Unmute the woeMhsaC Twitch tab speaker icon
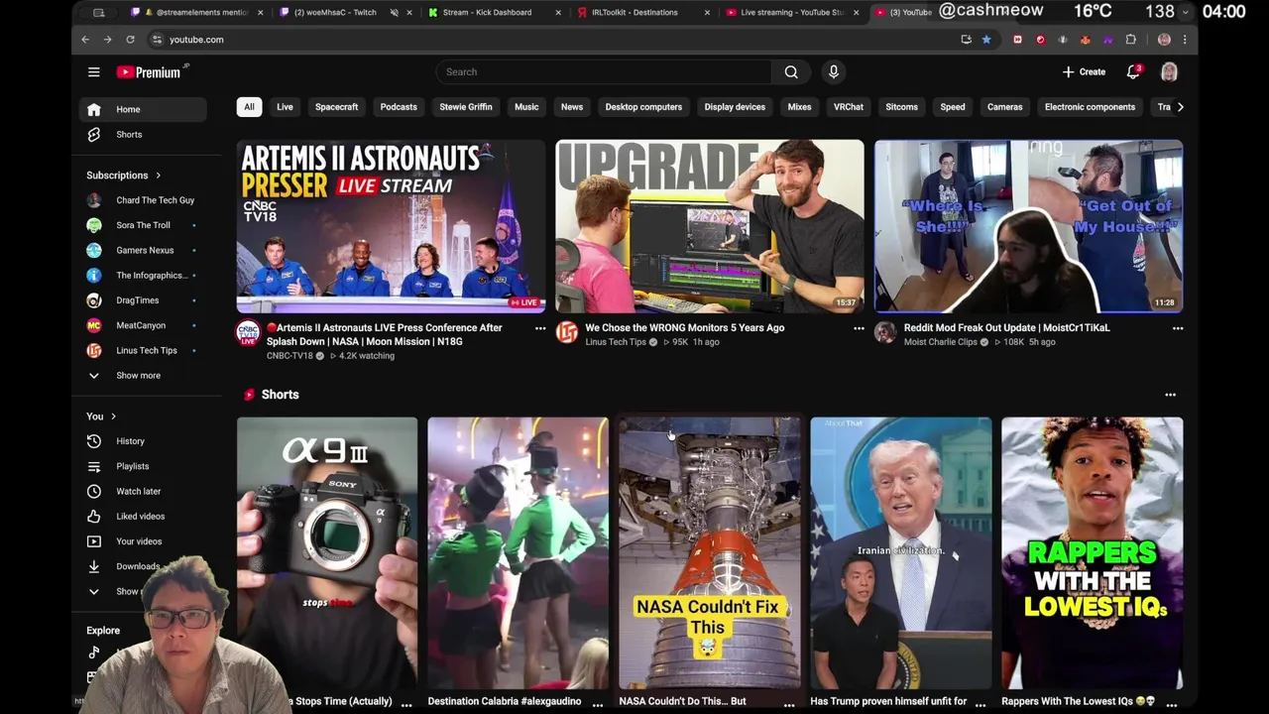Image resolution: width=1269 pixels, height=714 pixels. (394, 13)
